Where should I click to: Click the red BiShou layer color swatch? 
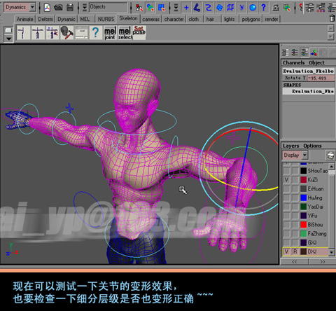pos(303,225)
